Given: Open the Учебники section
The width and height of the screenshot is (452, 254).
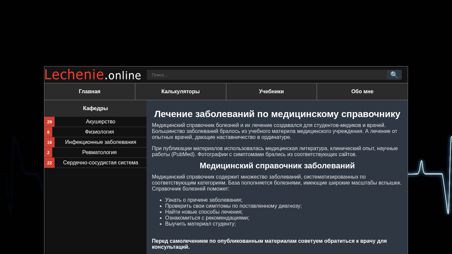Looking at the screenshot, I should click(x=271, y=92).
